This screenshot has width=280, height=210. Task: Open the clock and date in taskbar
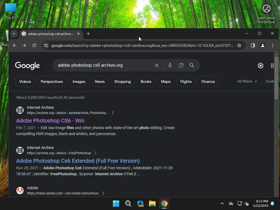pos(261,203)
